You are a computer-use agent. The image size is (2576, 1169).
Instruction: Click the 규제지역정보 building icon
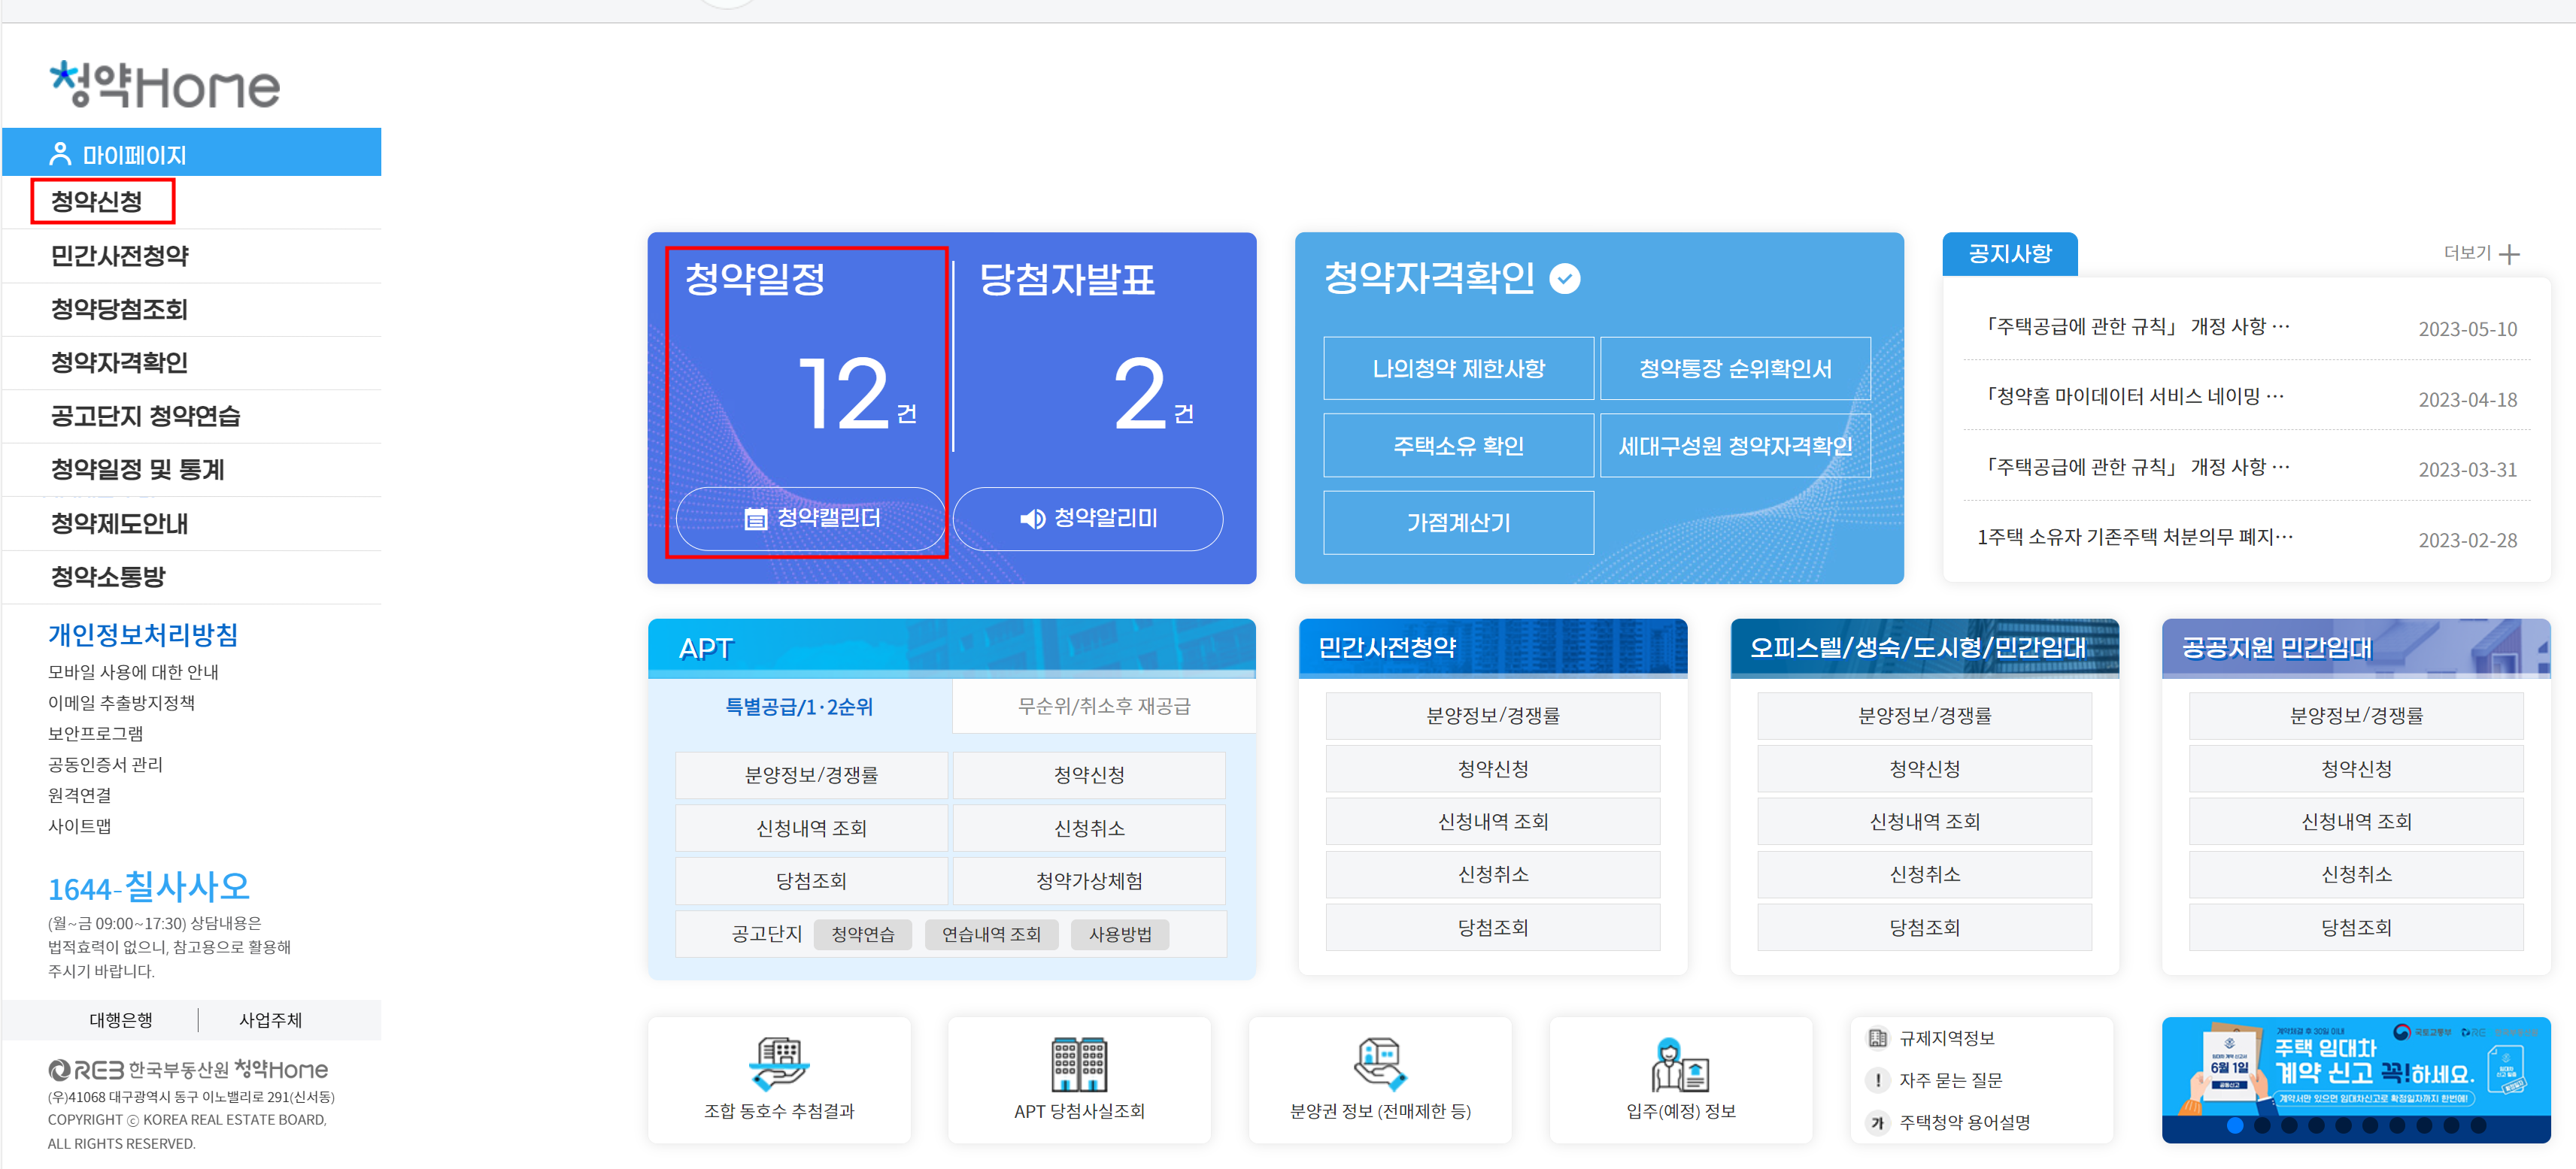pos(1877,1037)
